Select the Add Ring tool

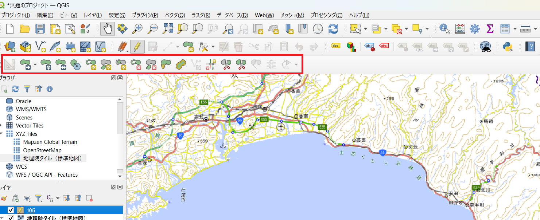[x=91, y=65]
